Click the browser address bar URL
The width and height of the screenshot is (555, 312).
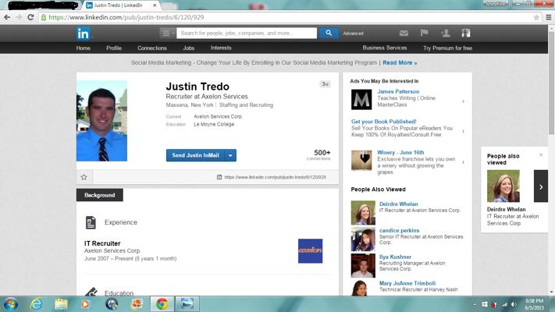(126, 17)
